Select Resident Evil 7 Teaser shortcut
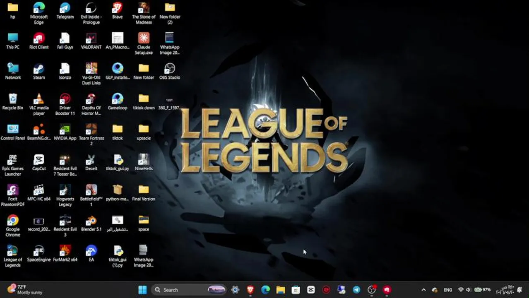The height and width of the screenshot is (298, 529). (x=65, y=165)
